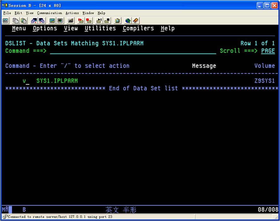Click the End of Data Set list line
Viewport: 280px width, 221px height.
coord(142,88)
